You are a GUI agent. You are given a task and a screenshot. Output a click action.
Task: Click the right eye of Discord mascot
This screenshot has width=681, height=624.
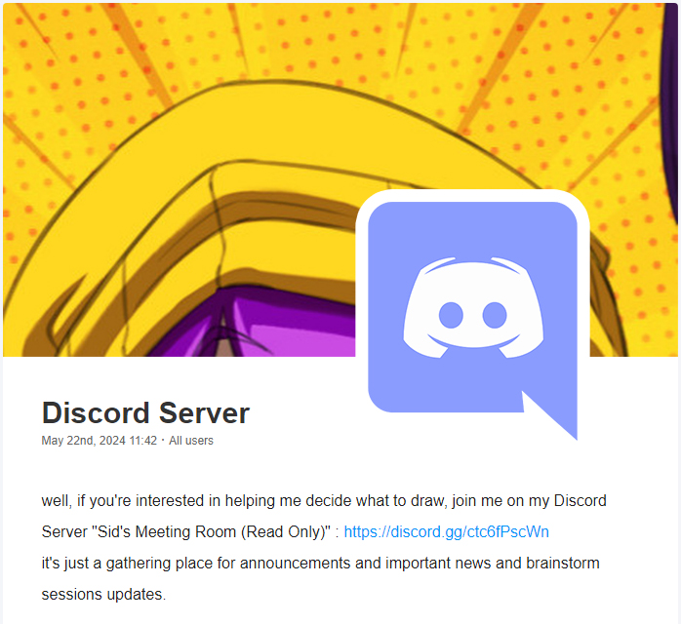pos(495,315)
